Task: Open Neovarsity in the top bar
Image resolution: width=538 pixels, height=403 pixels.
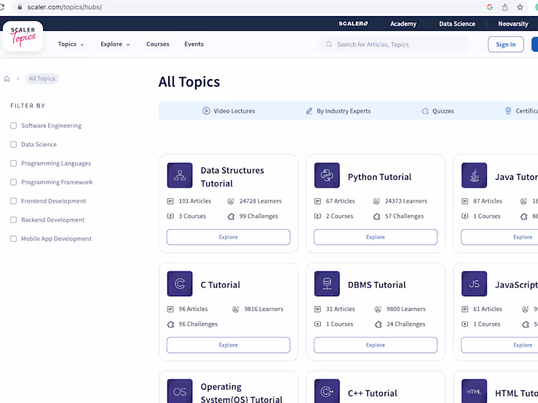Action: [x=513, y=24]
